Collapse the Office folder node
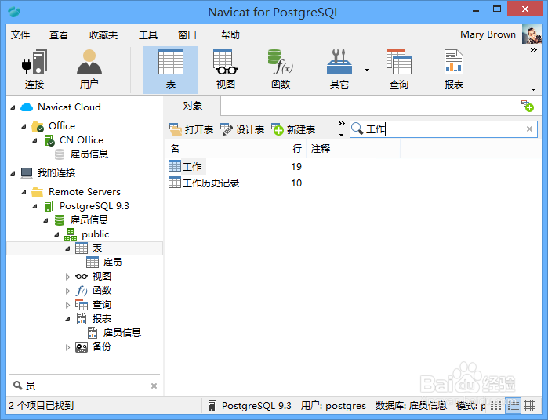Viewport: 548px width, 420px height. click(x=24, y=126)
